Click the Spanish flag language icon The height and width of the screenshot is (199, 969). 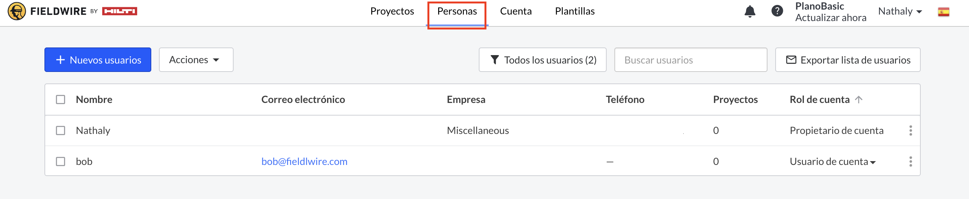coord(943,12)
